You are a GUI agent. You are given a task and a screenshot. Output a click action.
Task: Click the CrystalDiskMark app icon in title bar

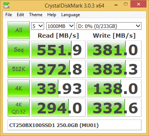(6, 5)
